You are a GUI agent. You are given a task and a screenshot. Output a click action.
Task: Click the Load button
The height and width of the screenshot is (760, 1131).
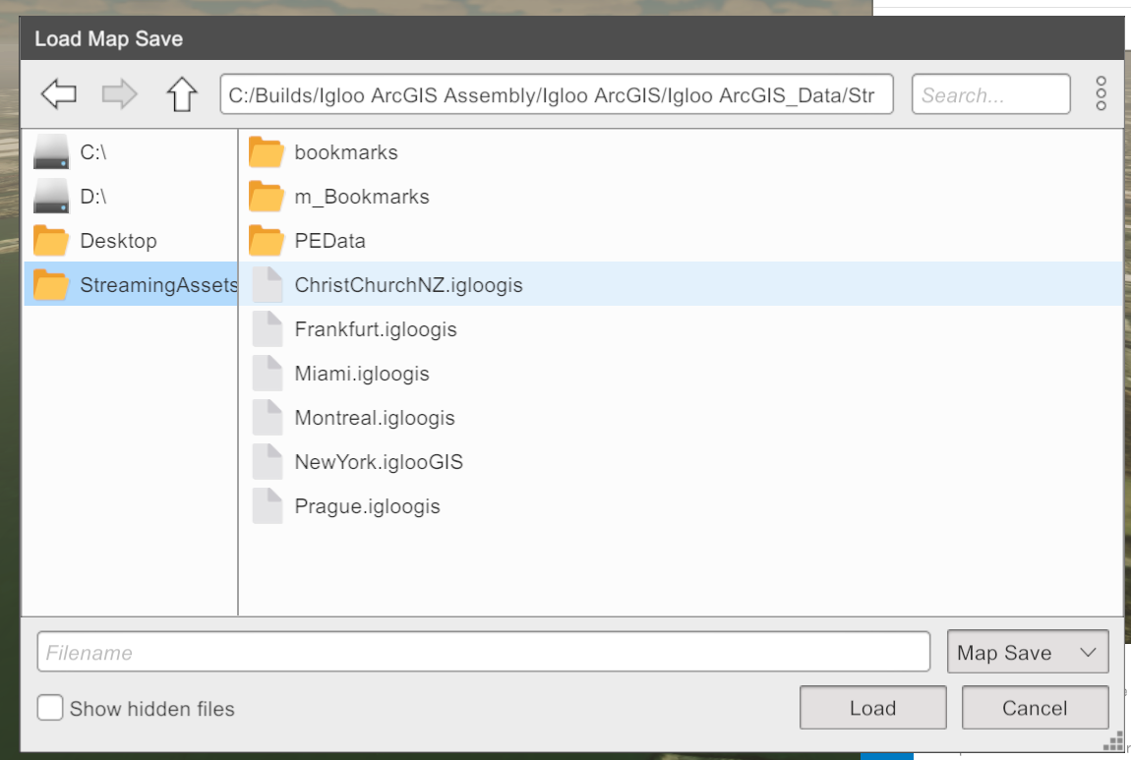pos(872,708)
